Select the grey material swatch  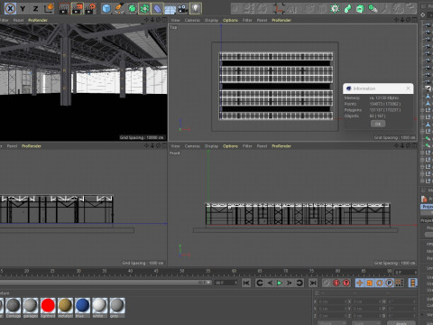click(x=117, y=307)
